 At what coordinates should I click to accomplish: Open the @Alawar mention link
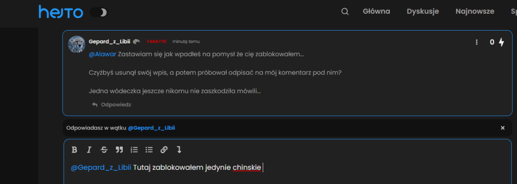103,55
